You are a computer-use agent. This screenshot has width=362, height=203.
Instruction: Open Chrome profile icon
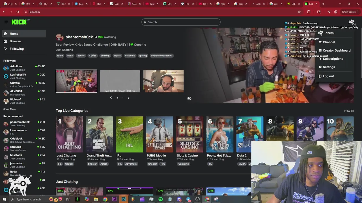click(336, 12)
